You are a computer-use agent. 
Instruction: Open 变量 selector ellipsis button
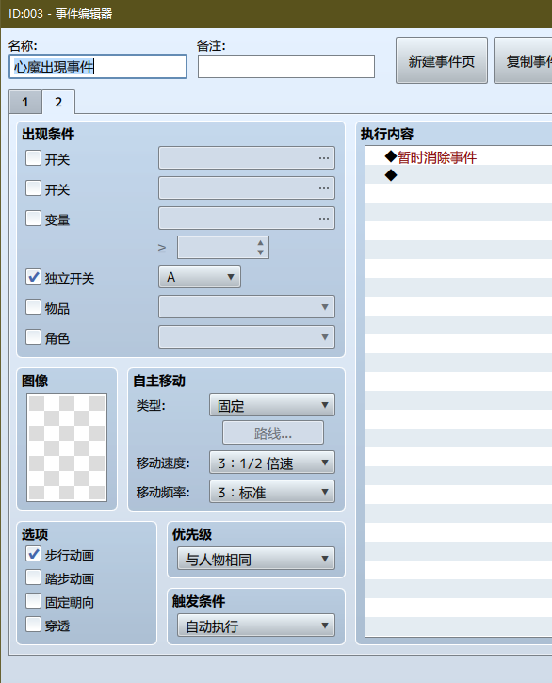point(323,219)
